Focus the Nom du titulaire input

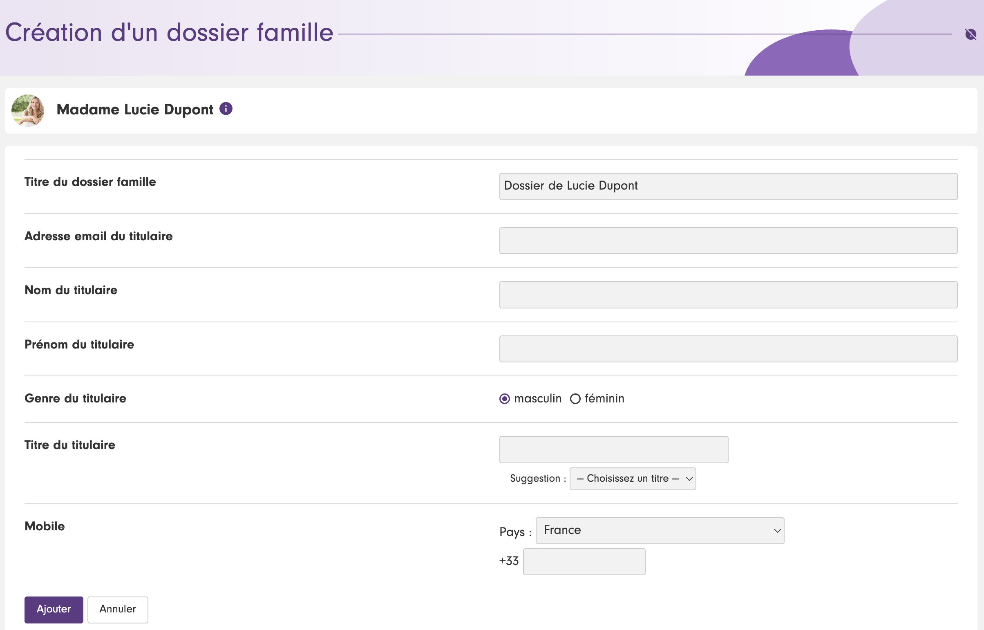click(728, 295)
